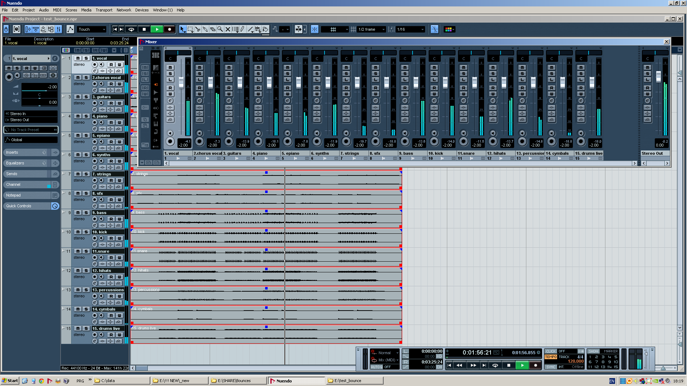Screen dimensions: 687x386
Task: Solo the 10. kick track
Action: click(x=86, y=232)
